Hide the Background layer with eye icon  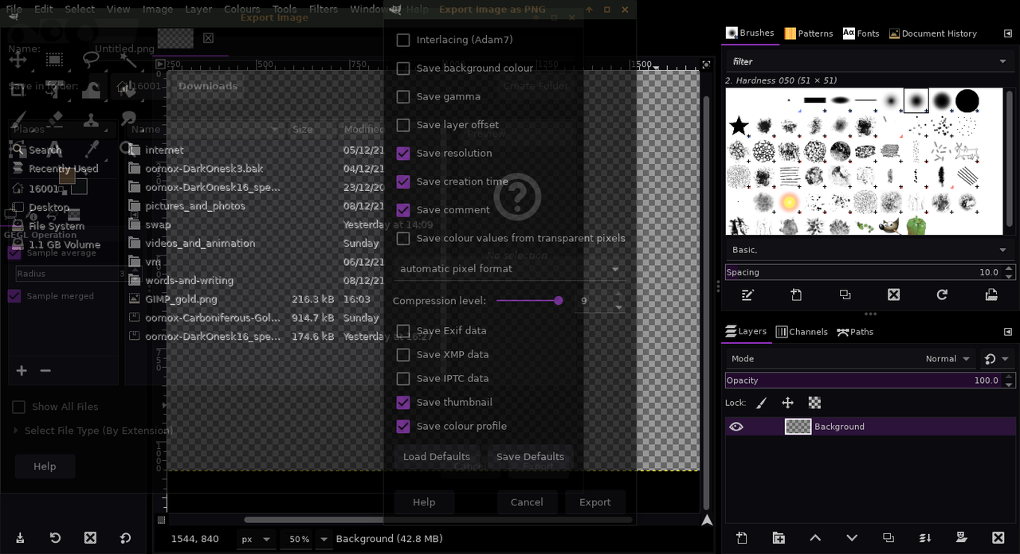tap(736, 427)
